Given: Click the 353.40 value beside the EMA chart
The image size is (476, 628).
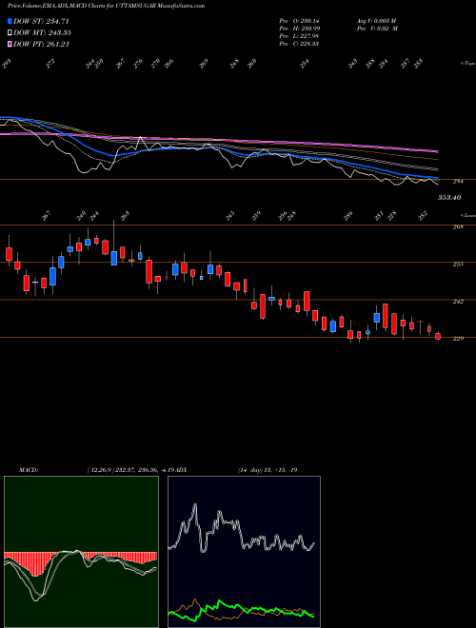Looking at the screenshot, I should pos(449,198).
